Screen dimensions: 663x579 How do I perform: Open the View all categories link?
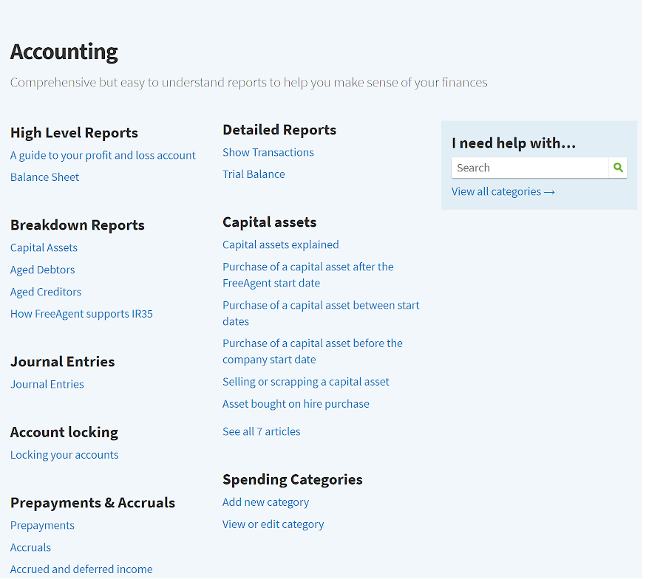[503, 192]
